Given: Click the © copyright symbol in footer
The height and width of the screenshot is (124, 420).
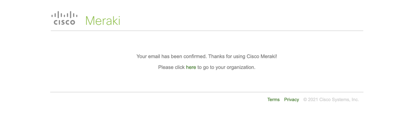Looking at the screenshot, I should click(305, 100).
